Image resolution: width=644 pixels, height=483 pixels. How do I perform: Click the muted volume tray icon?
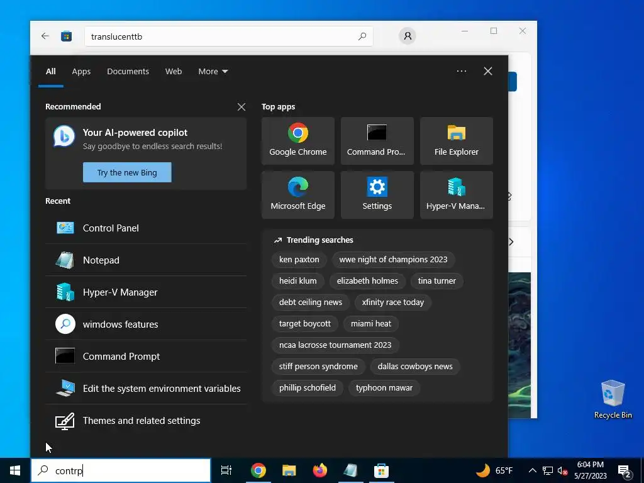point(562,470)
